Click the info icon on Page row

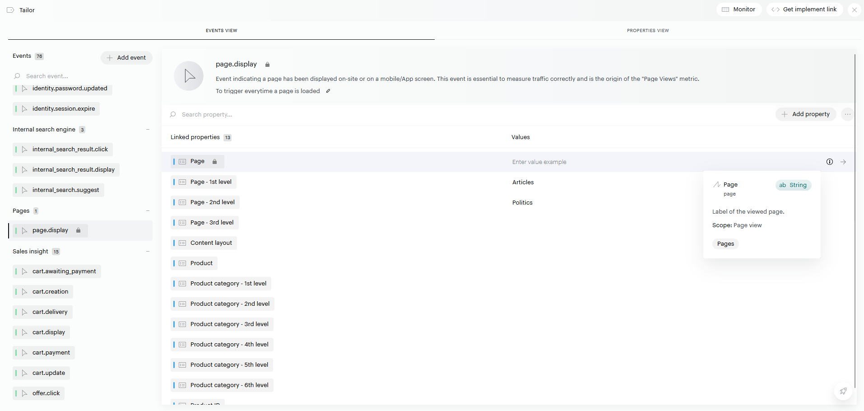pos(829,162)
